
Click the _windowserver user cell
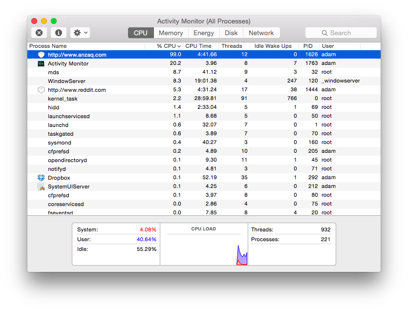341,81
